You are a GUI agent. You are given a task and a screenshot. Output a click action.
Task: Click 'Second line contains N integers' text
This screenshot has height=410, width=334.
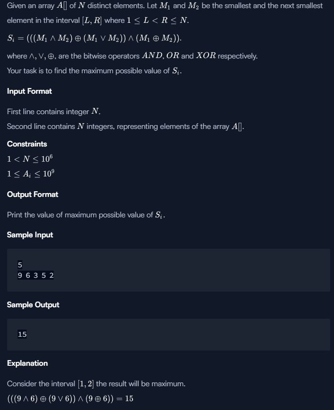(125, 127)
